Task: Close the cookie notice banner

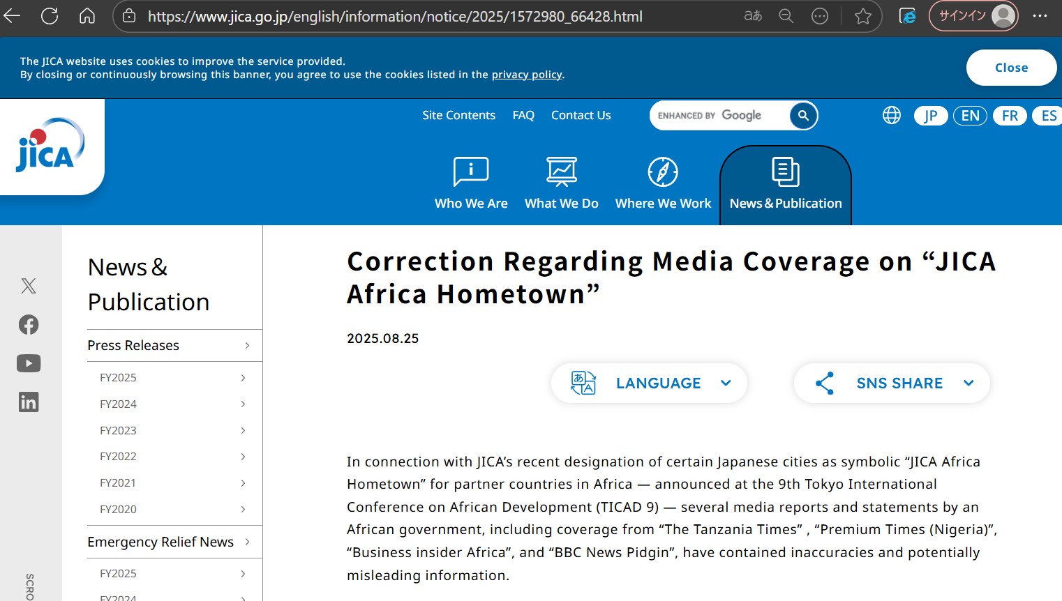Action: click(x=1011, y=68)
